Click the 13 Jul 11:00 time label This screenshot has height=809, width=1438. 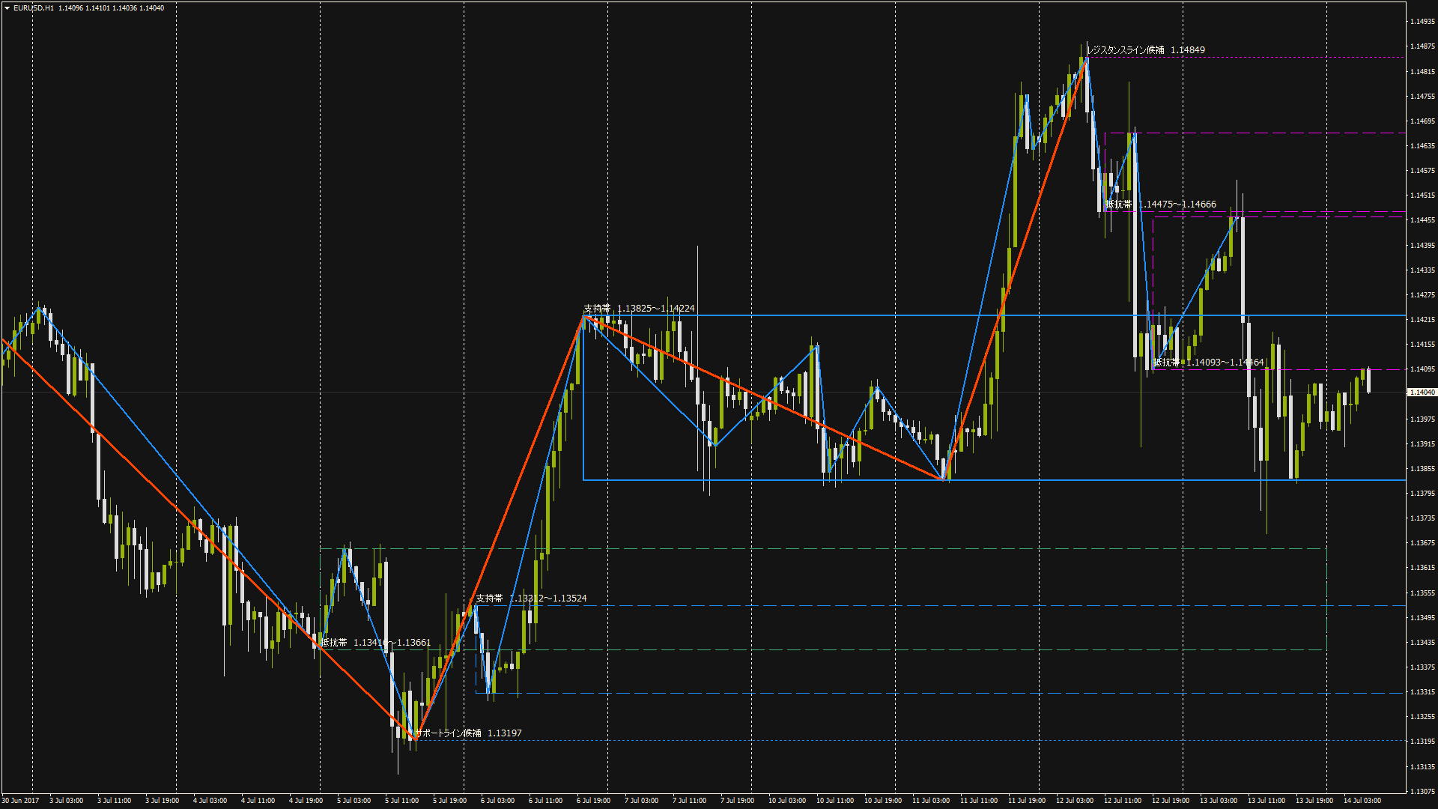coord(1266,801)
